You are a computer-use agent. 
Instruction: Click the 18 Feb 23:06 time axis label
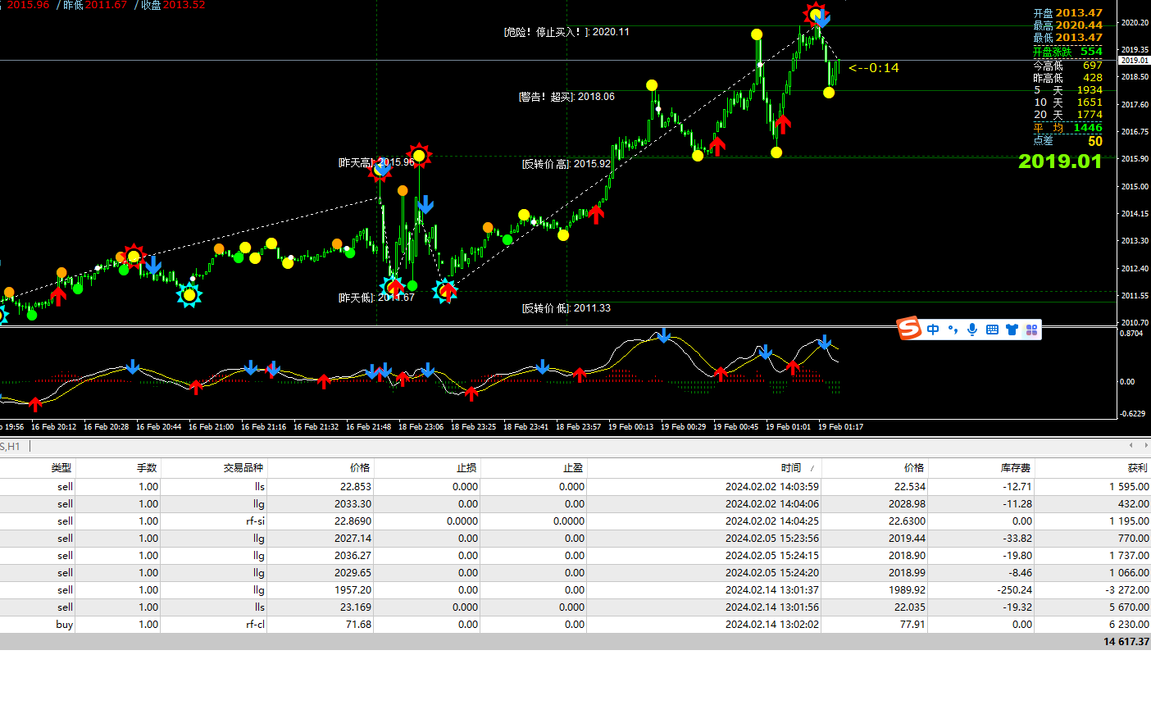click(x=421, y=427)
